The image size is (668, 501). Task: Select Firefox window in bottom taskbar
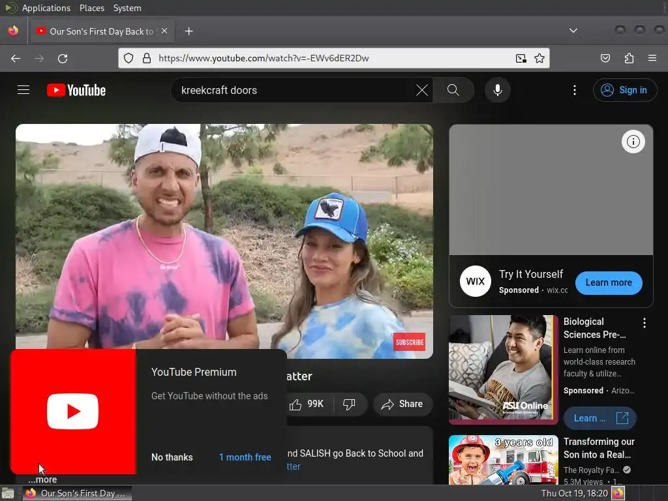pyautogui.click(x=77, y=493)
